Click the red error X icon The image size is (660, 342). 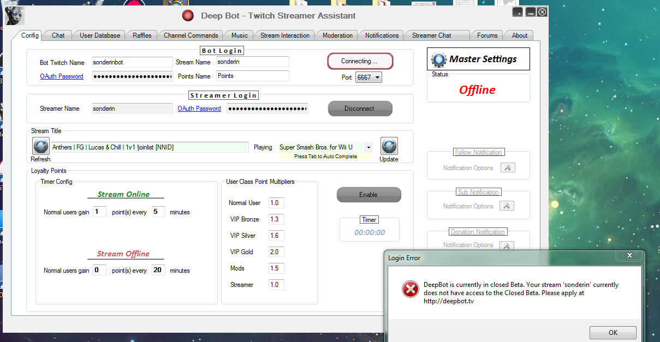point(410,289)
